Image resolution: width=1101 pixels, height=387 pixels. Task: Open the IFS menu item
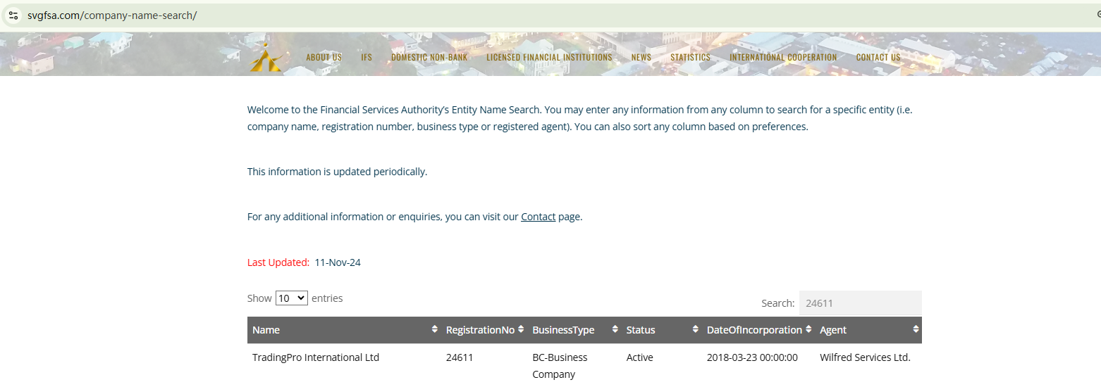pos(367,58)
